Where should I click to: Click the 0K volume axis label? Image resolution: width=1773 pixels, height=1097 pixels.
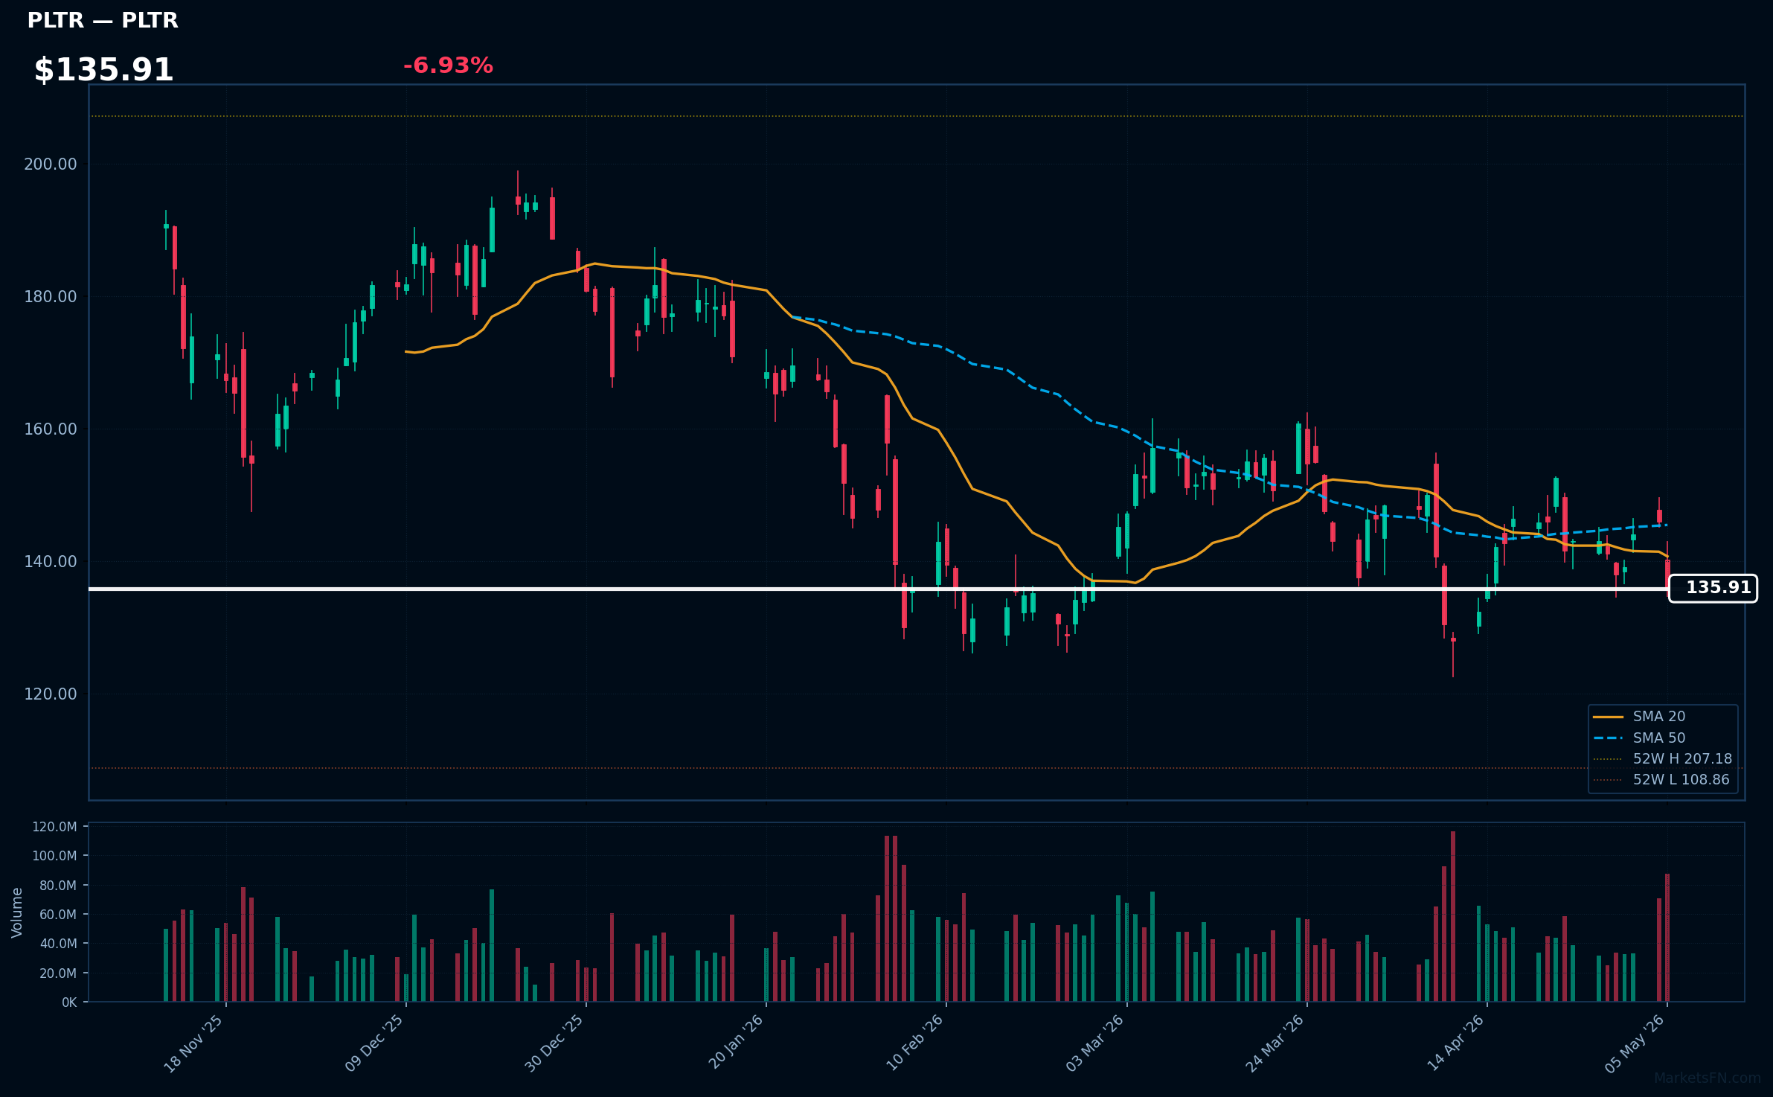pyautogui.click(x=69, y=1002)
